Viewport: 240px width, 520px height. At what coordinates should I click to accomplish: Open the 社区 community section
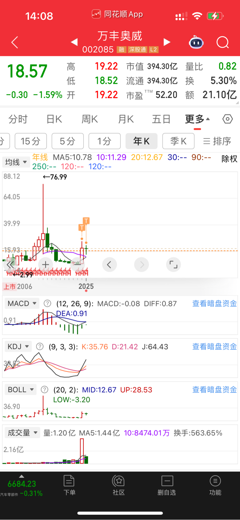tap(119, 485)
